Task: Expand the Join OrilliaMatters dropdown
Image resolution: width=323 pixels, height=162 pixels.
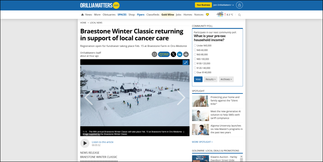Action: click(223, 5)
